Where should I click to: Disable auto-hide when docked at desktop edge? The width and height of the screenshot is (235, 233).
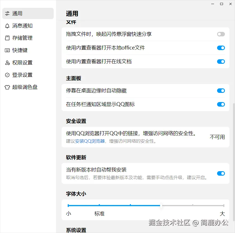(221, 91)
